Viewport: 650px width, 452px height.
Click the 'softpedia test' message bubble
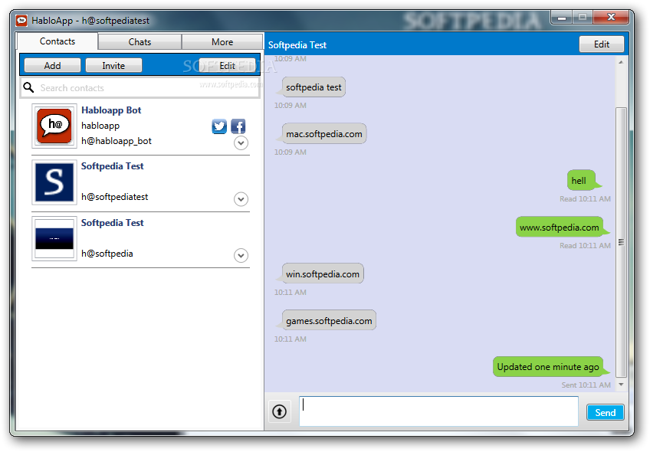point(314,87)
